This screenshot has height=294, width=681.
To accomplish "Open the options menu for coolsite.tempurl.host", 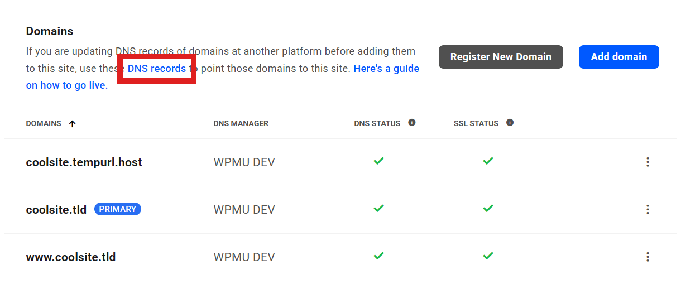I will point(648,162).
